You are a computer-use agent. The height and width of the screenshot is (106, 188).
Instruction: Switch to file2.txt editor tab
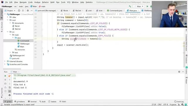tap(78, 11)
